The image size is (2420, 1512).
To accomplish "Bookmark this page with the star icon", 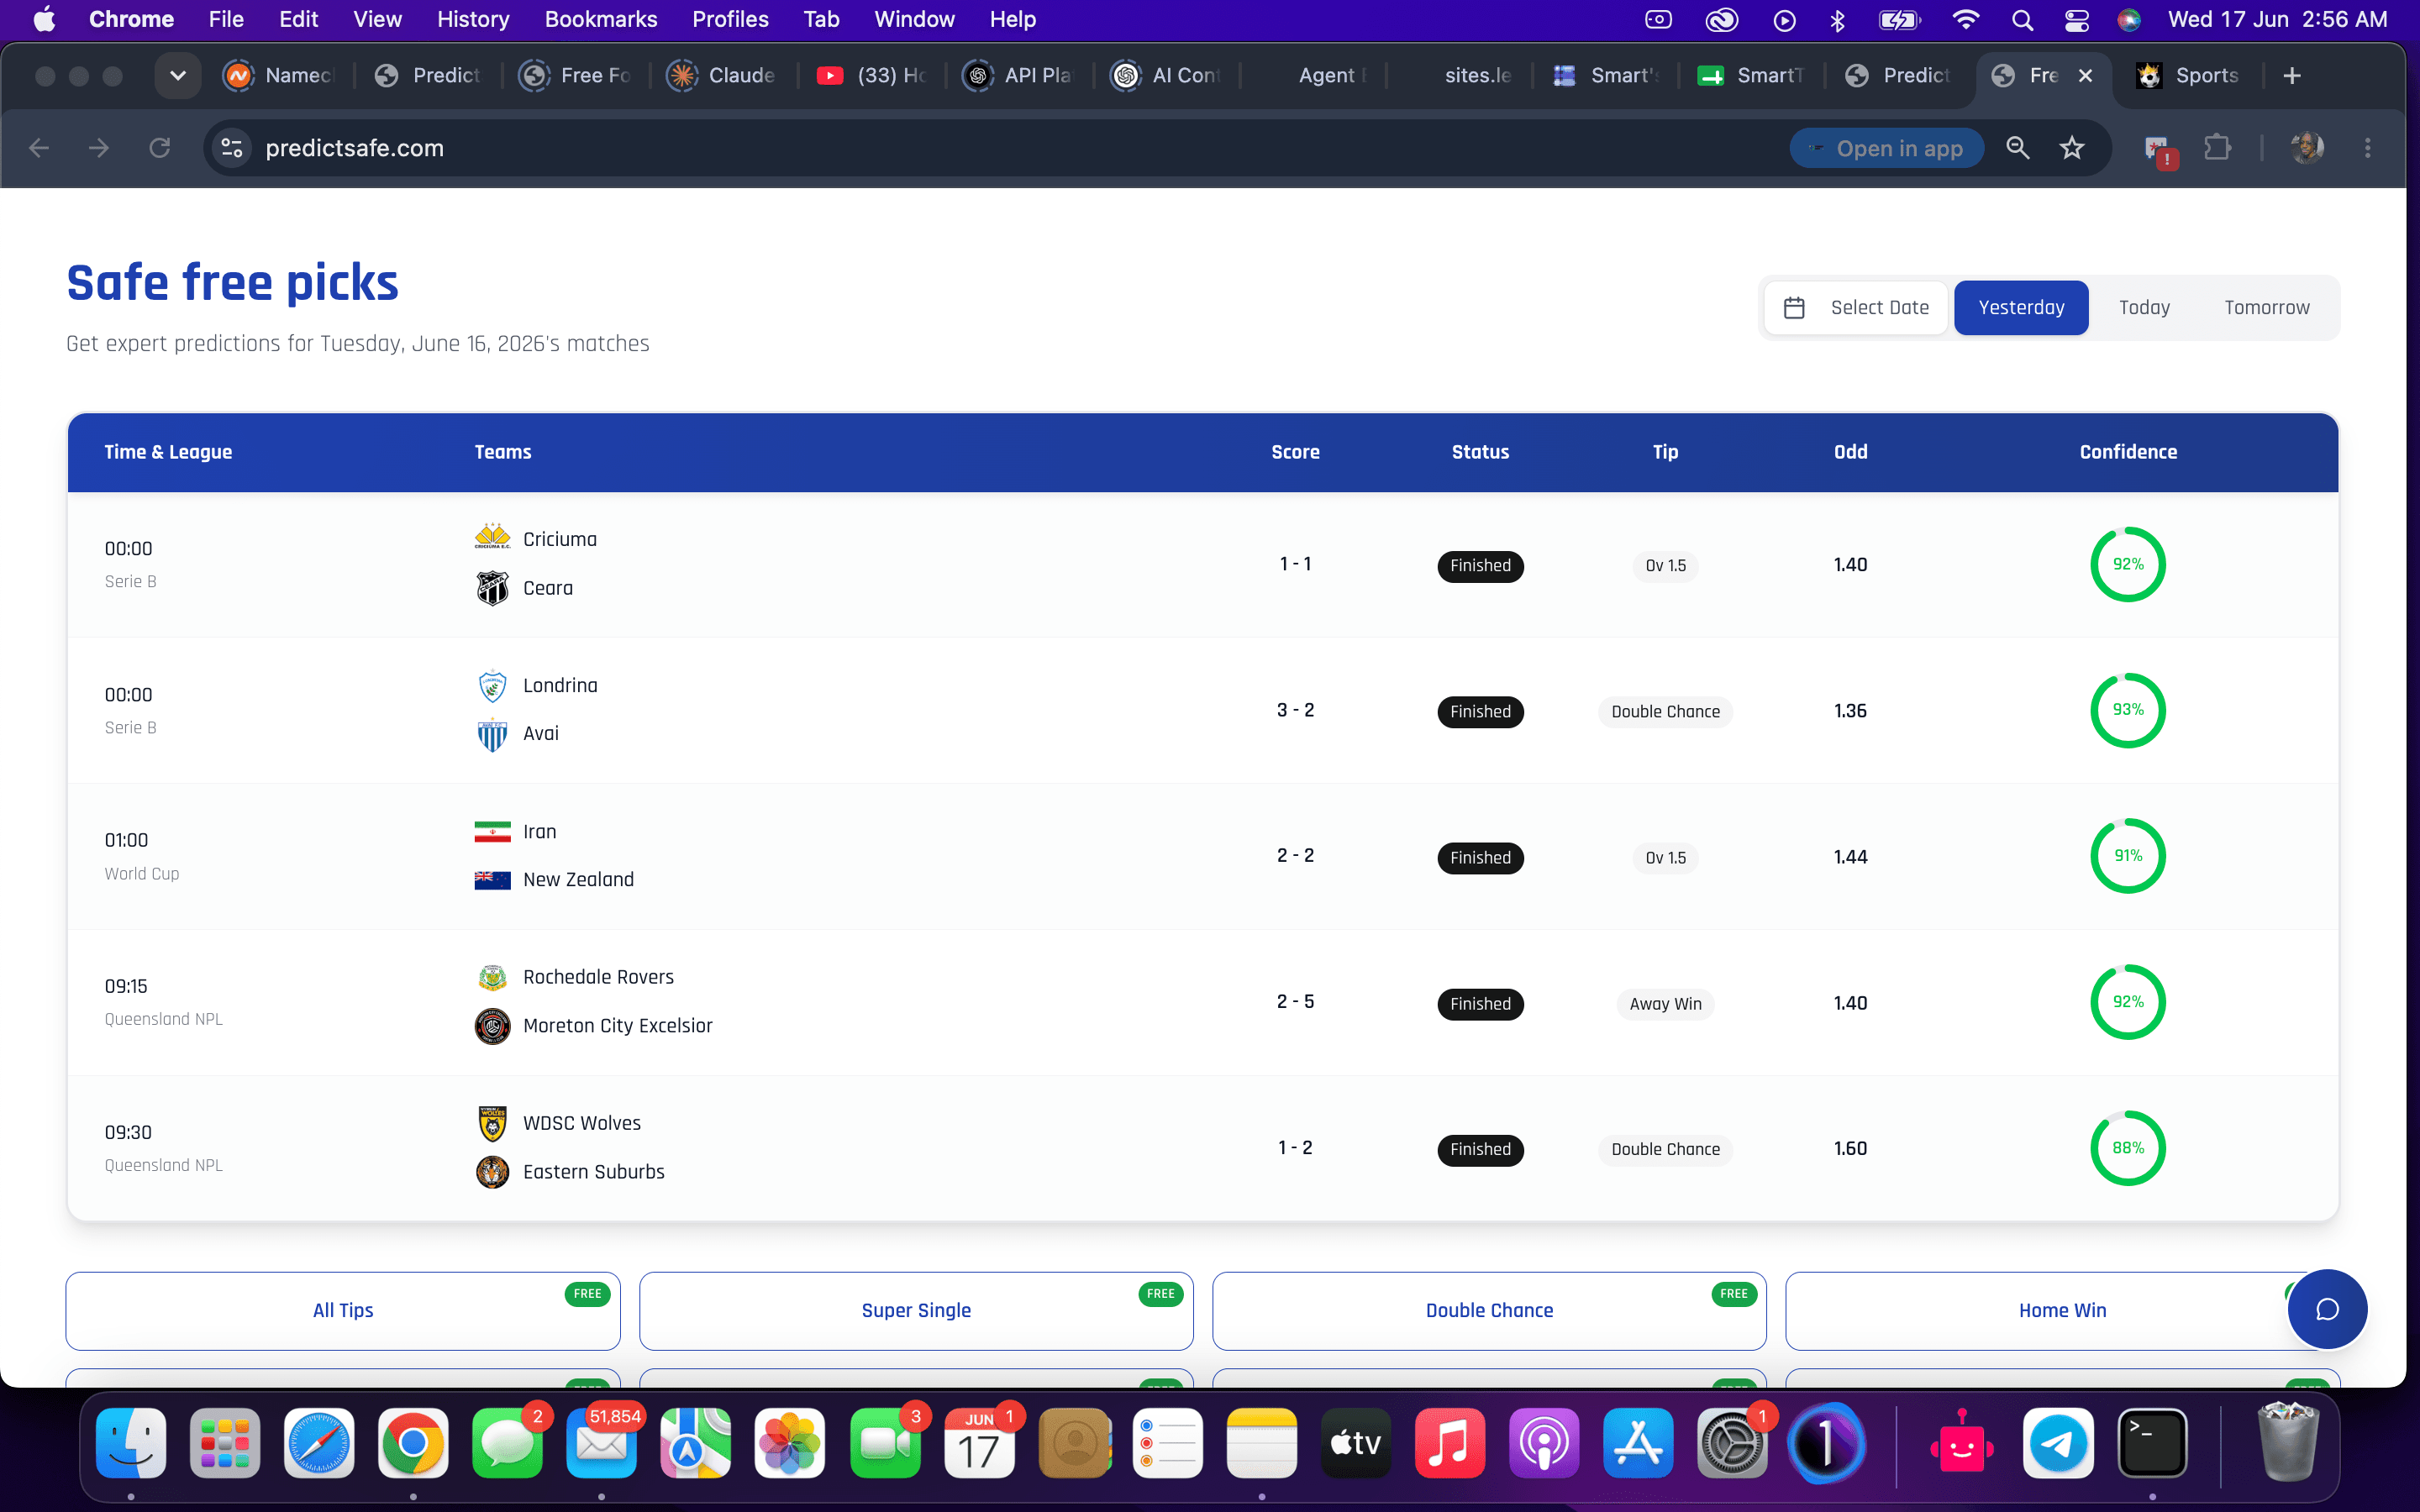I will click(x=2072, y=148).
